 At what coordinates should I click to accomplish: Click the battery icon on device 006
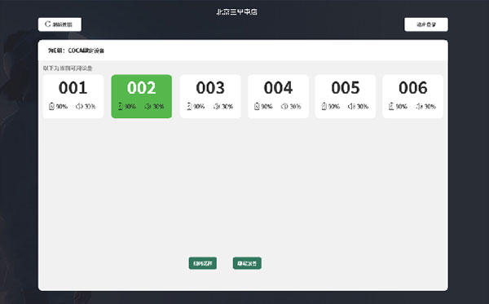tap(391, 106)
